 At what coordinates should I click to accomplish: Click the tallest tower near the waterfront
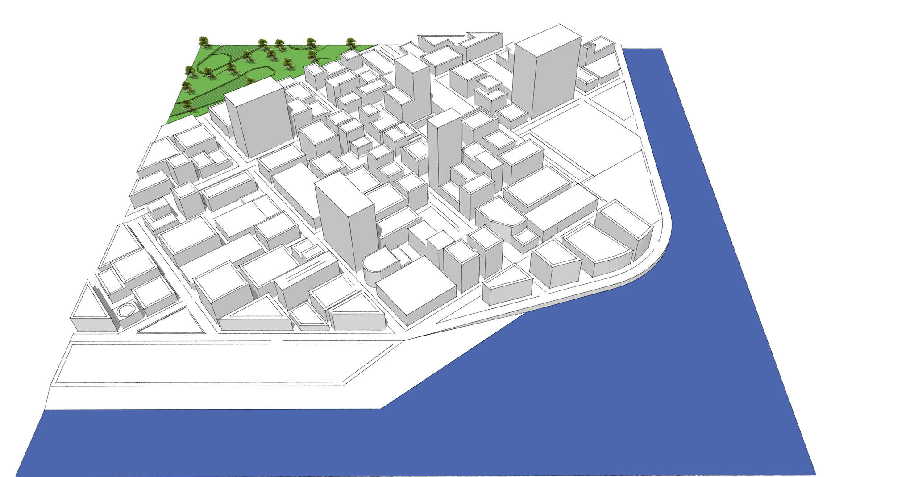point(547,71)
